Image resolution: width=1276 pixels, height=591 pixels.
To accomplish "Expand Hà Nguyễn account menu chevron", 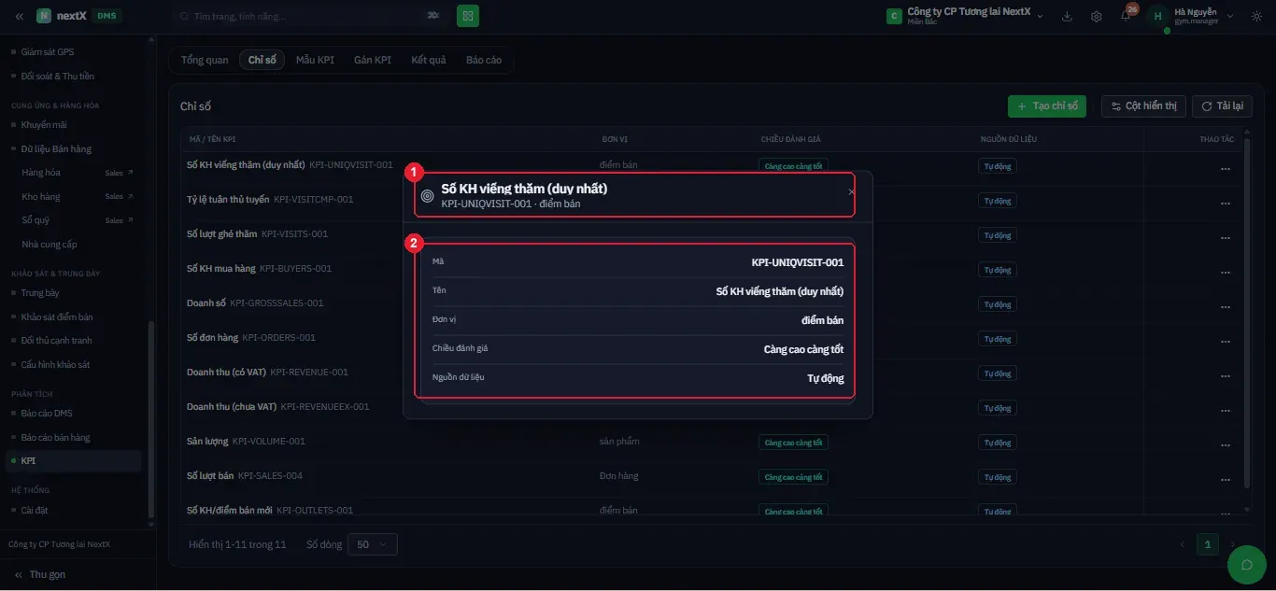I will (1229, 16).
